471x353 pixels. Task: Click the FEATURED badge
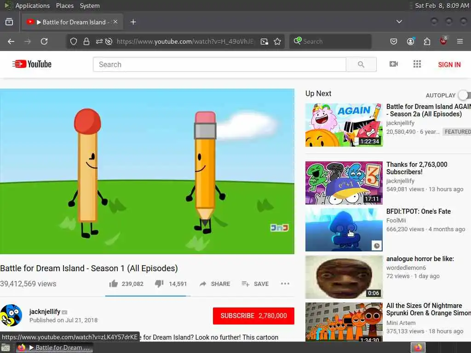[457, 132]
